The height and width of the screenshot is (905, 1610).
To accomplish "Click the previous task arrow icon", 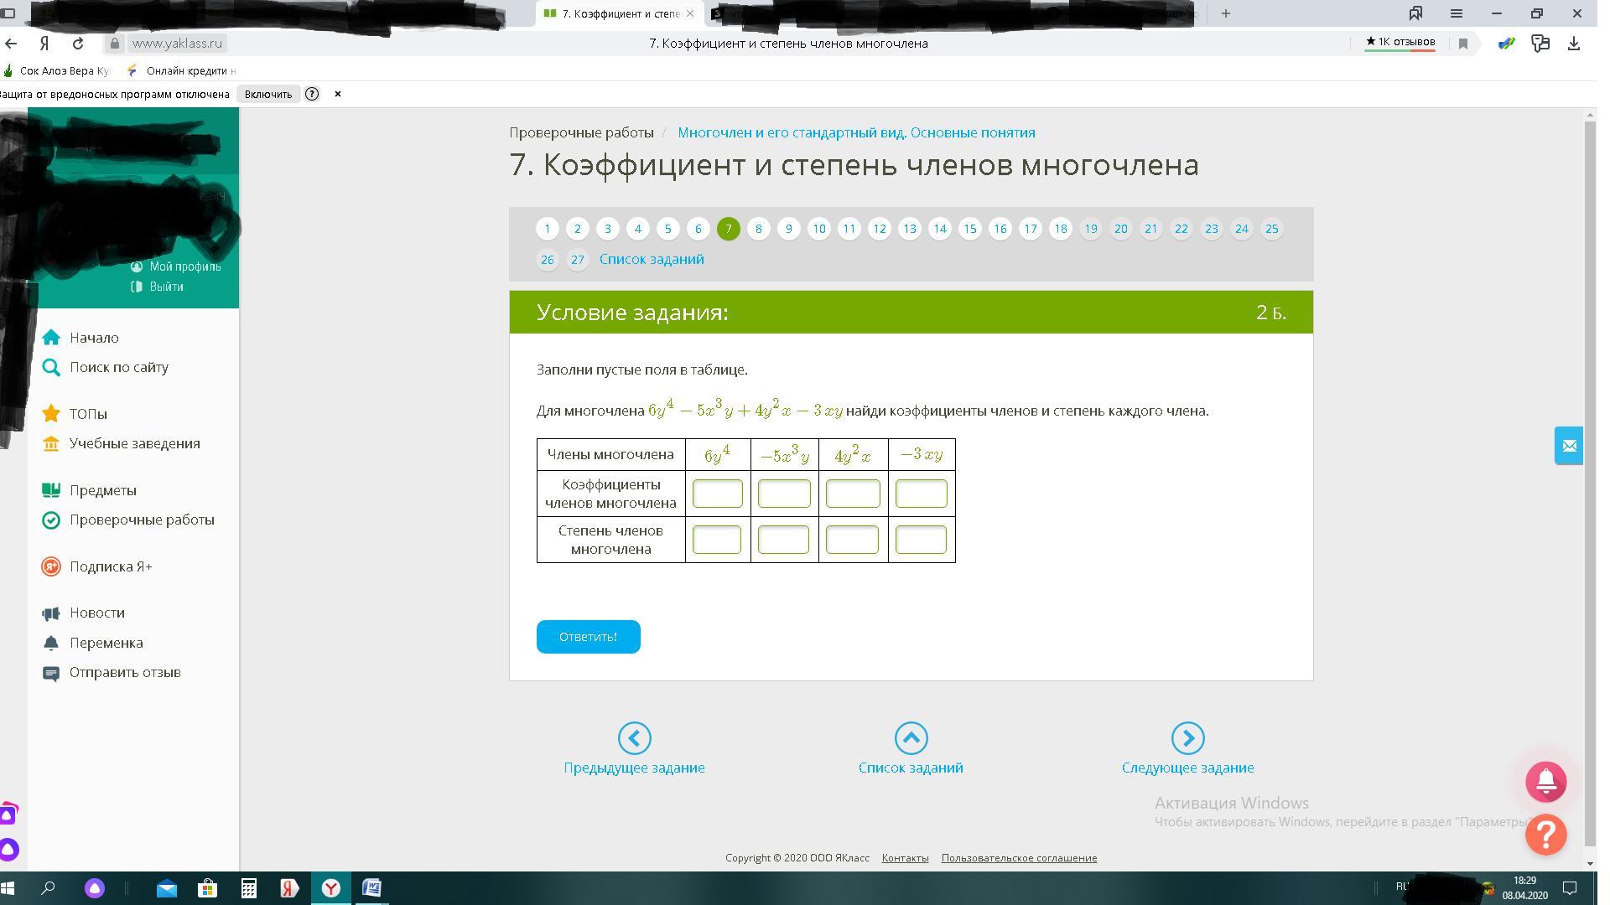I will click(x=634, y=738).
